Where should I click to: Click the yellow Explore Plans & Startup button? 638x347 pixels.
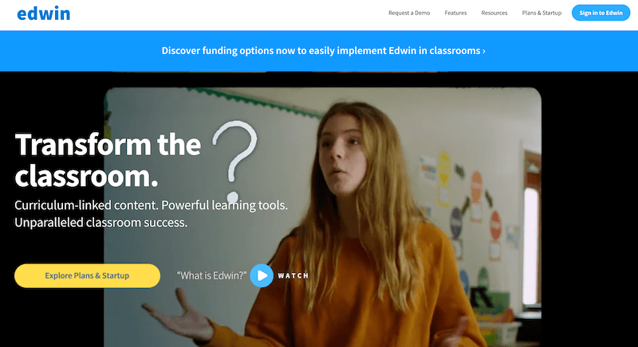[x=87, y=275]
